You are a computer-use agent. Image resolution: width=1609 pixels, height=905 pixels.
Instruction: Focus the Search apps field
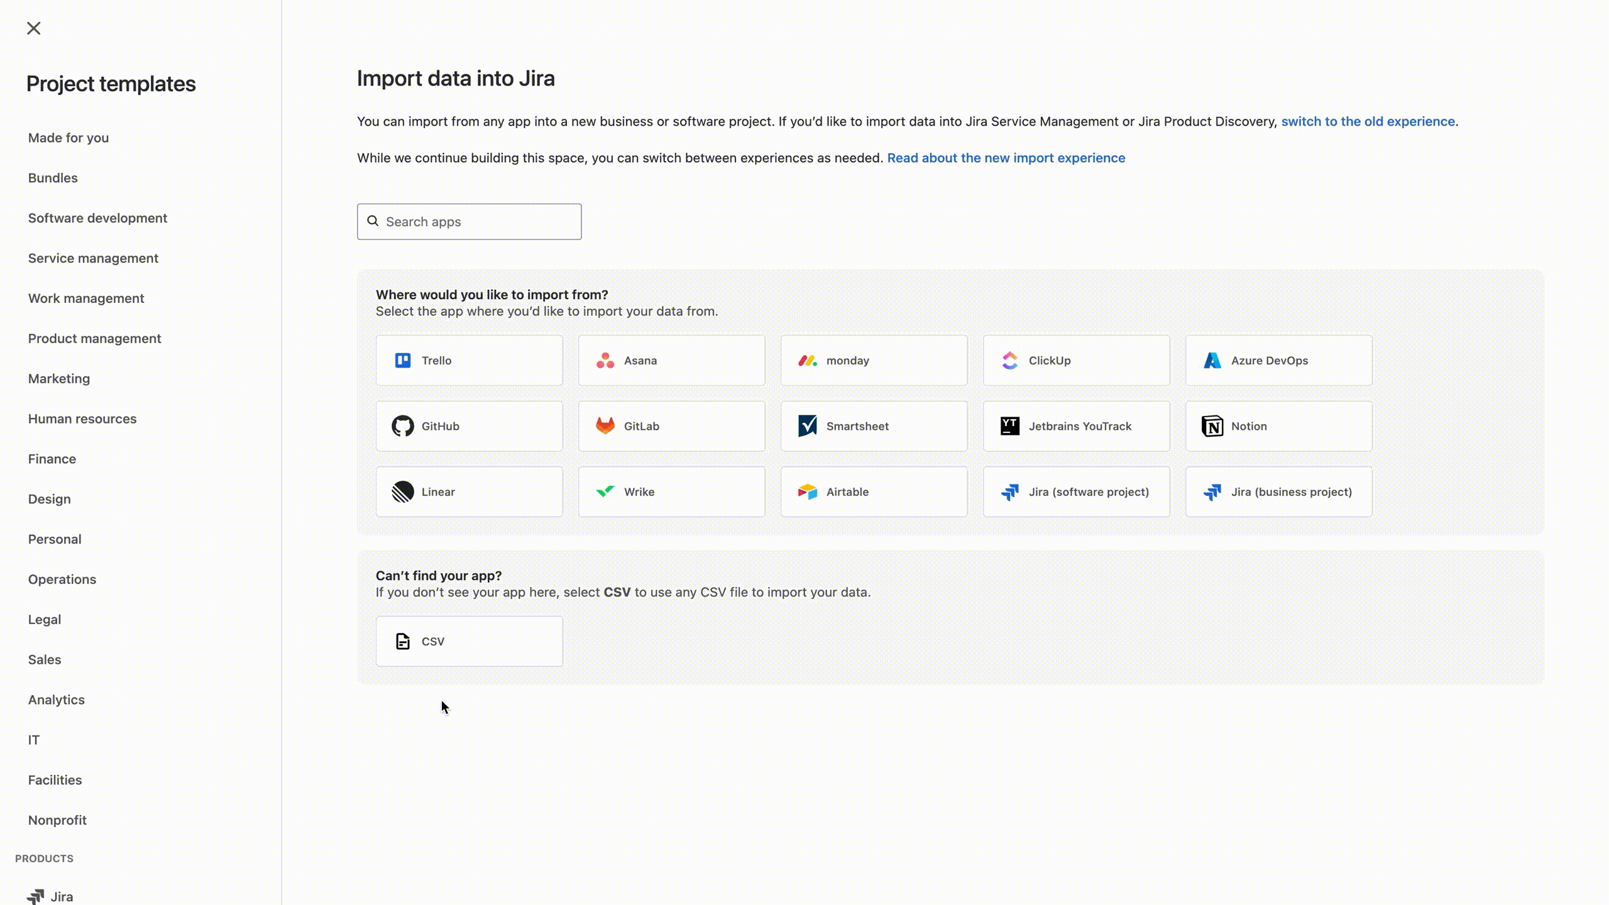pos(470,221)
